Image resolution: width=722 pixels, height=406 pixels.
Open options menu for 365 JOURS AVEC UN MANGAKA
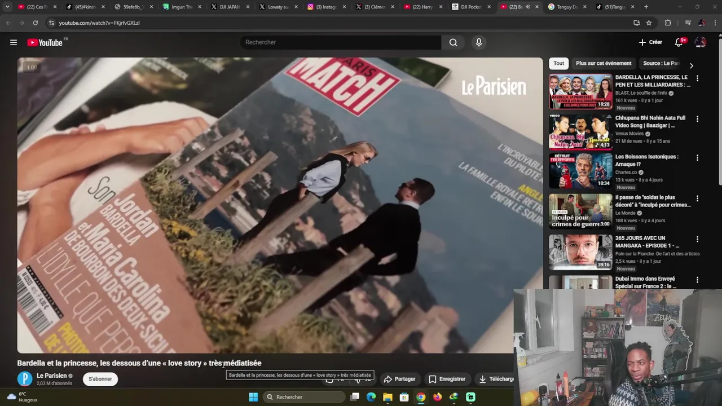point(697,239)
